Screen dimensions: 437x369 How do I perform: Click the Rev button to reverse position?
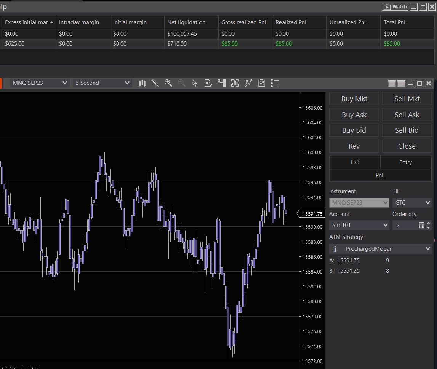click(354, 146)
